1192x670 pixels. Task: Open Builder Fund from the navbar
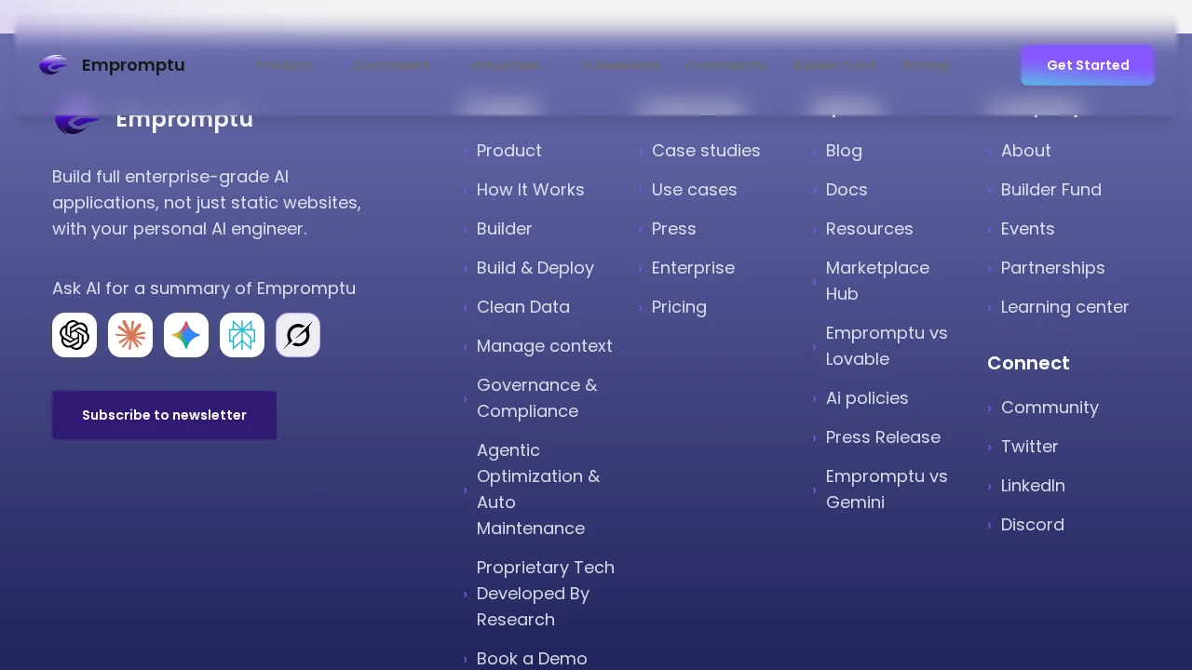[834, 65]
